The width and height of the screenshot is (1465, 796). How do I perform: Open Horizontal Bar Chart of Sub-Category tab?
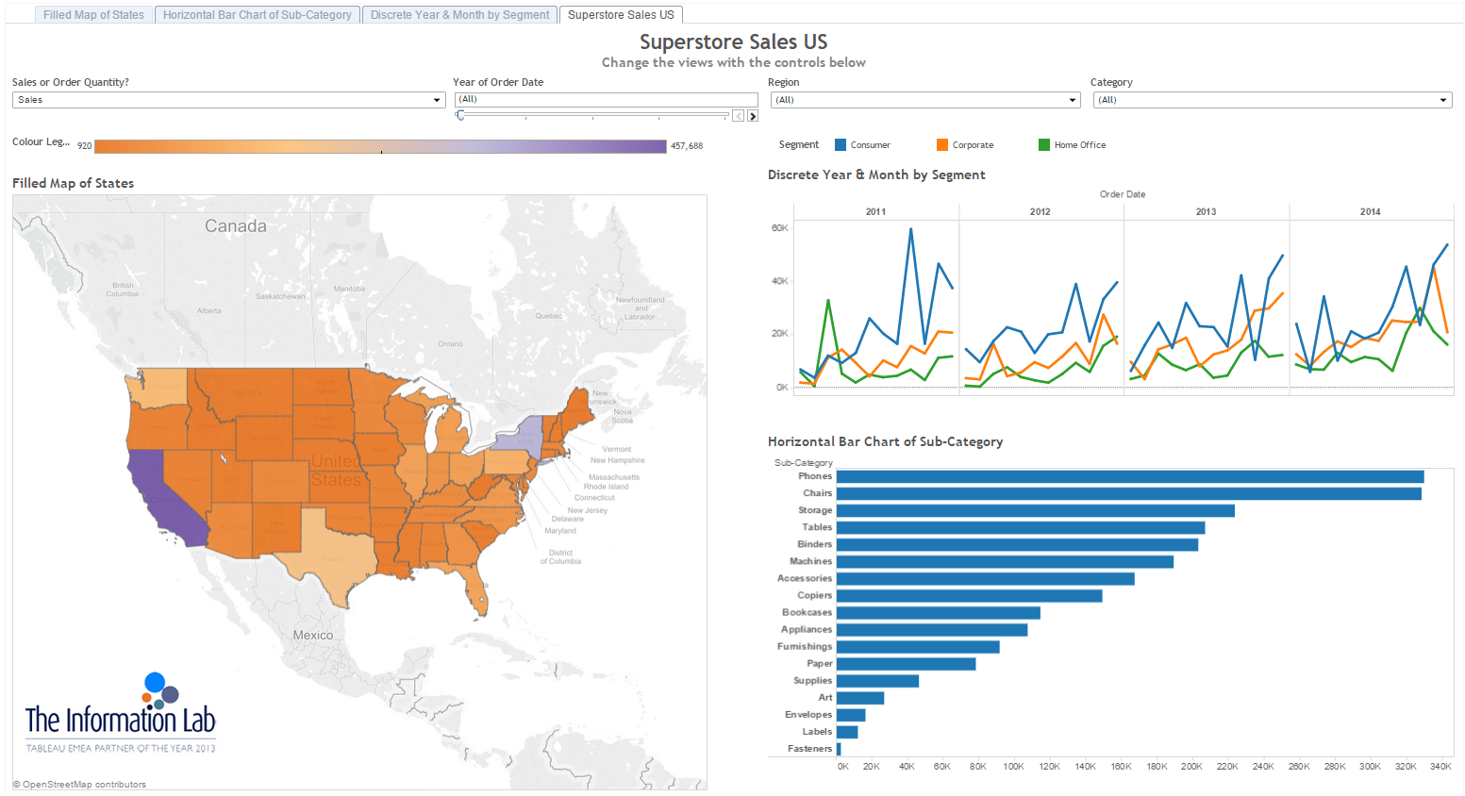pyautogui.click(x=257, y=15)
